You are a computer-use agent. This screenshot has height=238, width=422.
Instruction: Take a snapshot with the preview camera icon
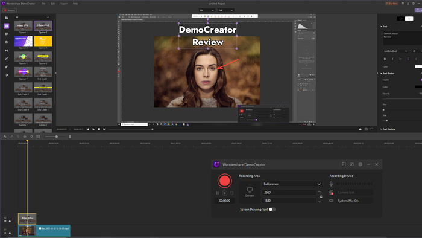(x=366, y=129)
